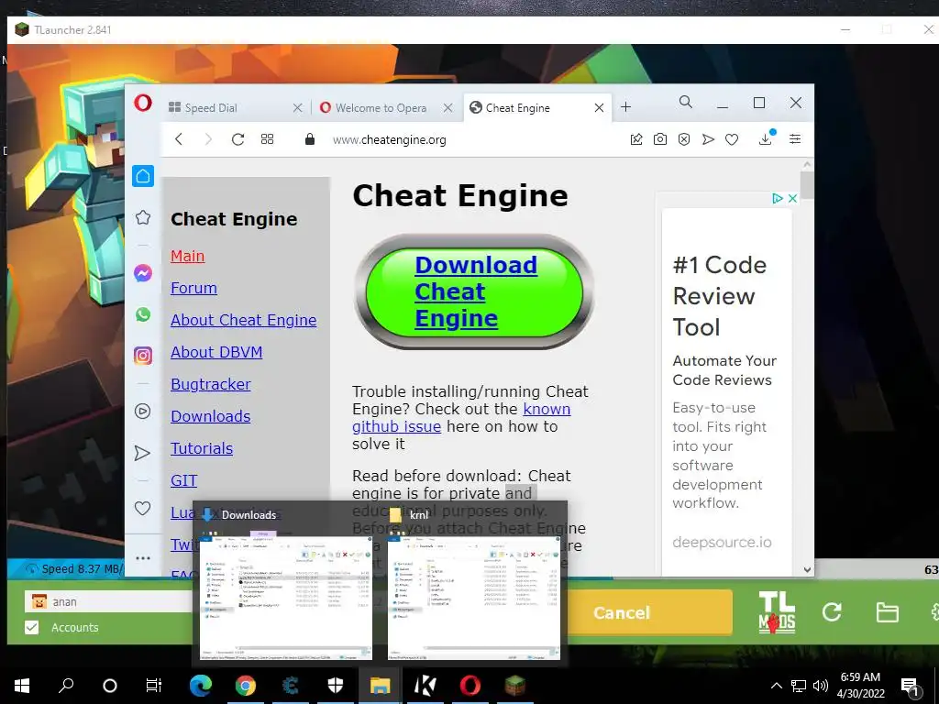Open the Forum link
Screen dimensions: 939x704
193,288
